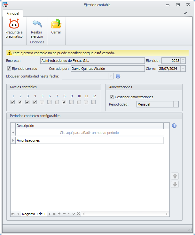
Task: Click the Reabrir ejercicio arrow icon
Action: pos(37,24)
